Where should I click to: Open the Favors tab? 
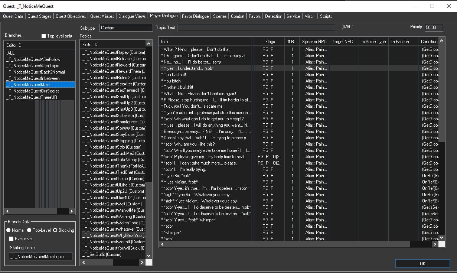point(255,16)
